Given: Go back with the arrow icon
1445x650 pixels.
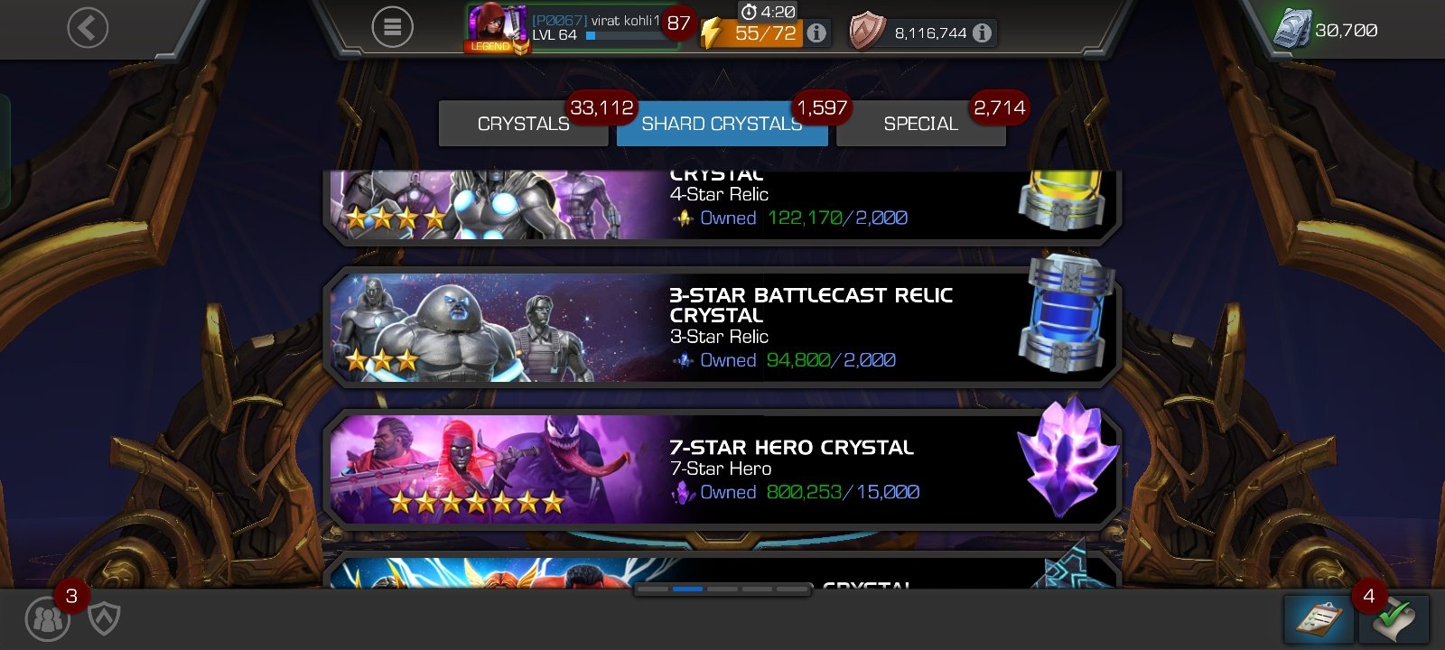Looking at the screenshot, I should 88,28.
